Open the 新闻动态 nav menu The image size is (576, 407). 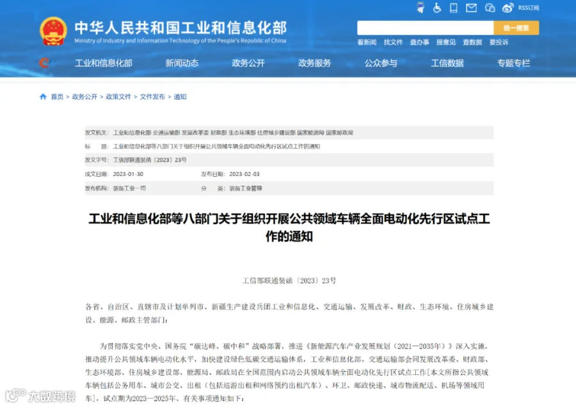[182, 63]
